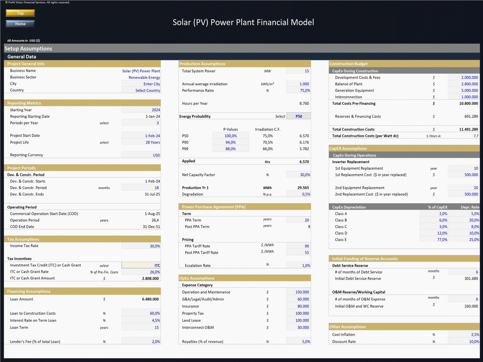Edit the Renewable Energy business sector cell
Image resolution: width=483 pixels, height=362 pixels.
pos(141,77)
